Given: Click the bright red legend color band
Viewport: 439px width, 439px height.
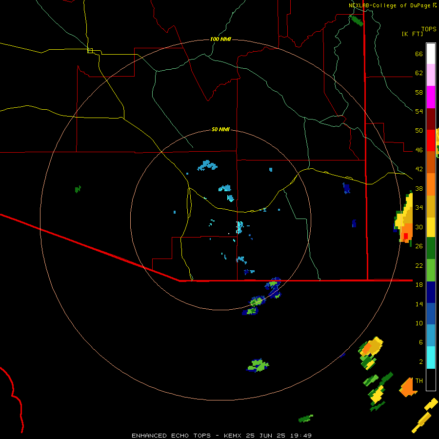Looking at the screenshot, I should tap(431, 140).
